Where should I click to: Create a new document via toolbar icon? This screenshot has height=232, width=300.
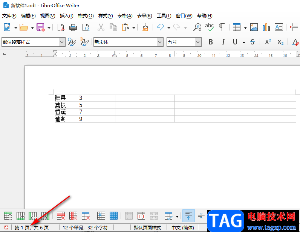pos(7,27)
